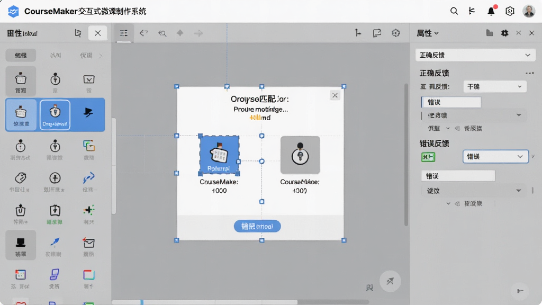Click the cursor icon in component panel header
This screenshot has height=305, width=542.
78,33
